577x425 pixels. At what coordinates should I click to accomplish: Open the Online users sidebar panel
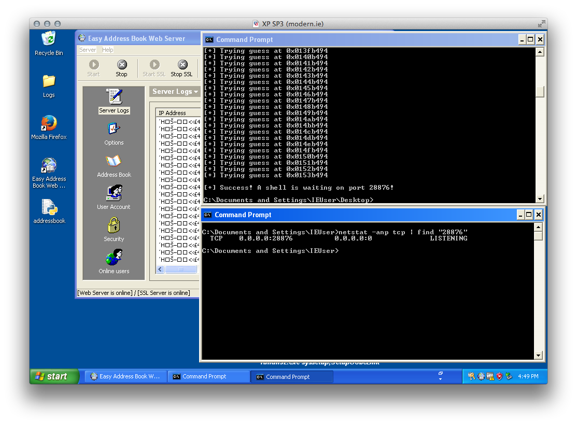pos(114,262)
